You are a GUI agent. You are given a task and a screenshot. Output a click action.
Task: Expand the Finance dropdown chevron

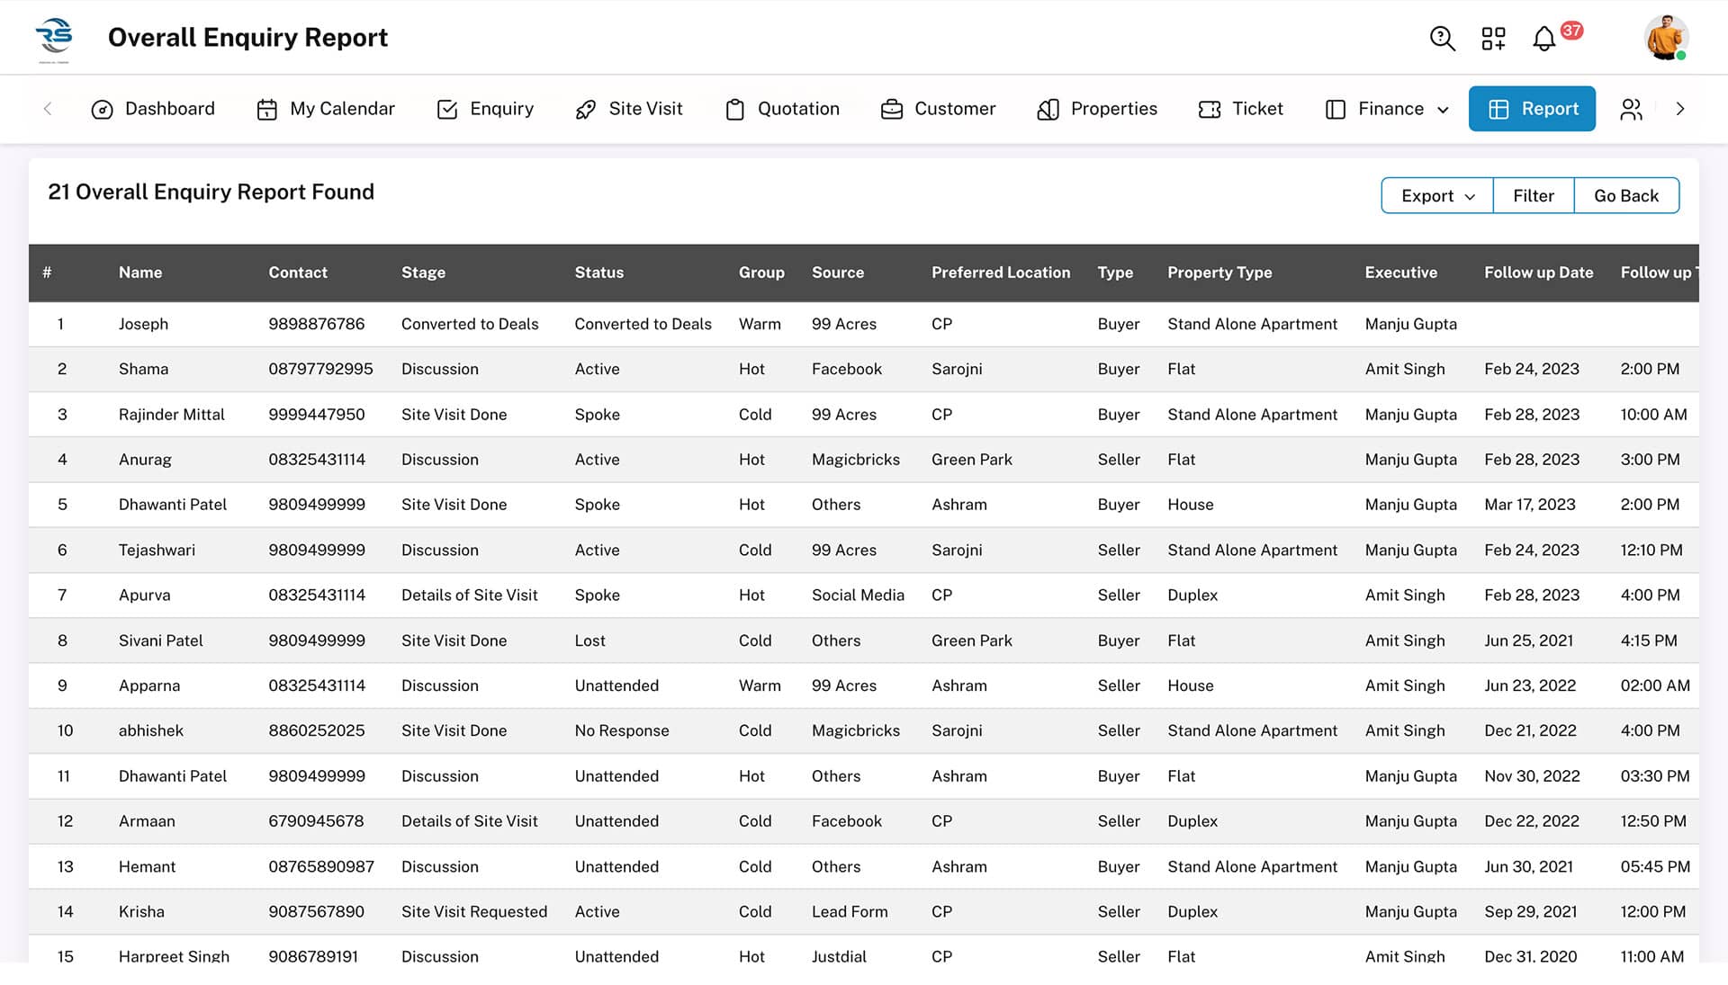(1443, 110)
